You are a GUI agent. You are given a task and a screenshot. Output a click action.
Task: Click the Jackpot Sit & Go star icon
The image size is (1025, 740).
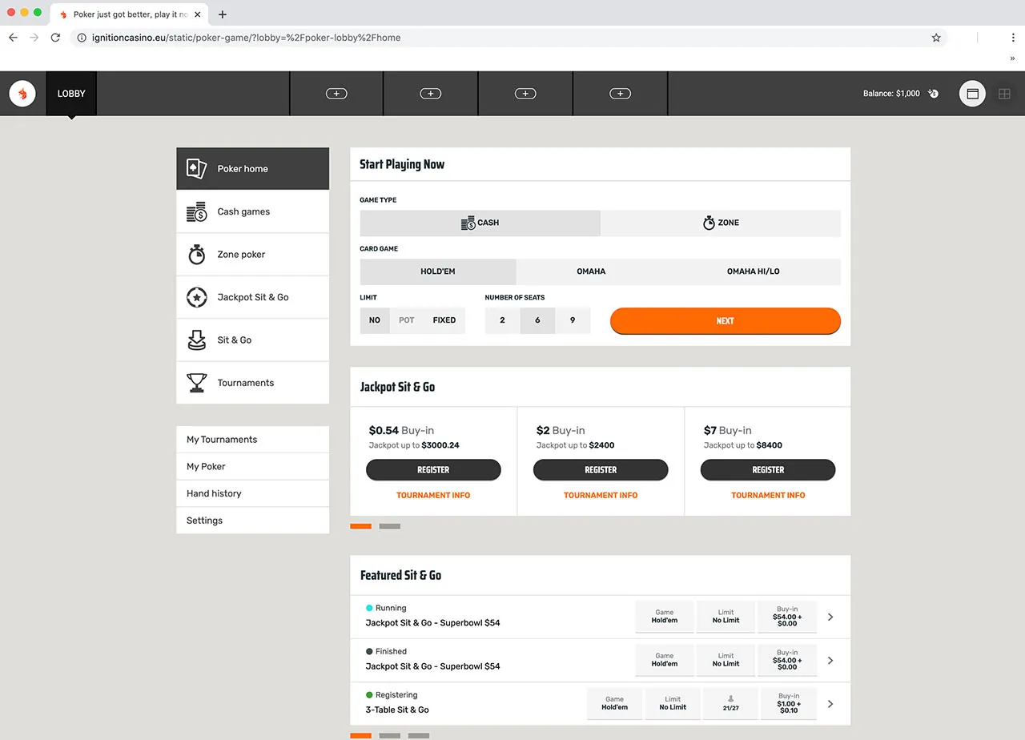click(196, 297)
